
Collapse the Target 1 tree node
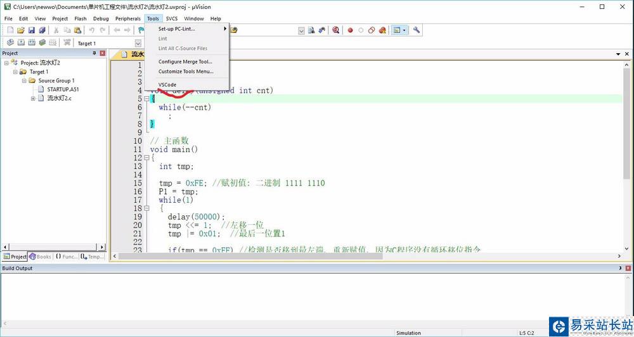15,72
